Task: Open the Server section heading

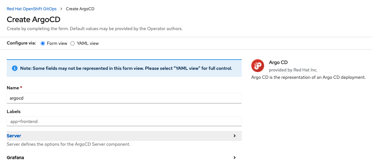Action: click(14, 136)
